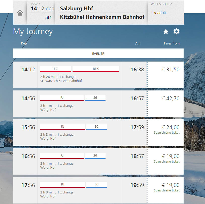
Task: Edit Kitzbühel Hahnenkamm Bahnhof destination
Action: (102, 17)
